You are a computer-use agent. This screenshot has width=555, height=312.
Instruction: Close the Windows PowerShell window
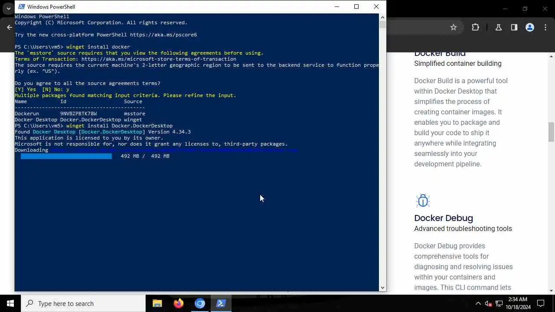coord(376,6)
